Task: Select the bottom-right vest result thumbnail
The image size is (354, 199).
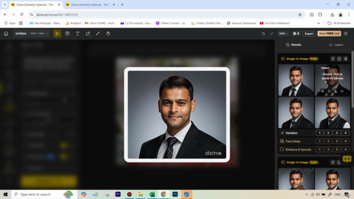Action: coord(332,113)
